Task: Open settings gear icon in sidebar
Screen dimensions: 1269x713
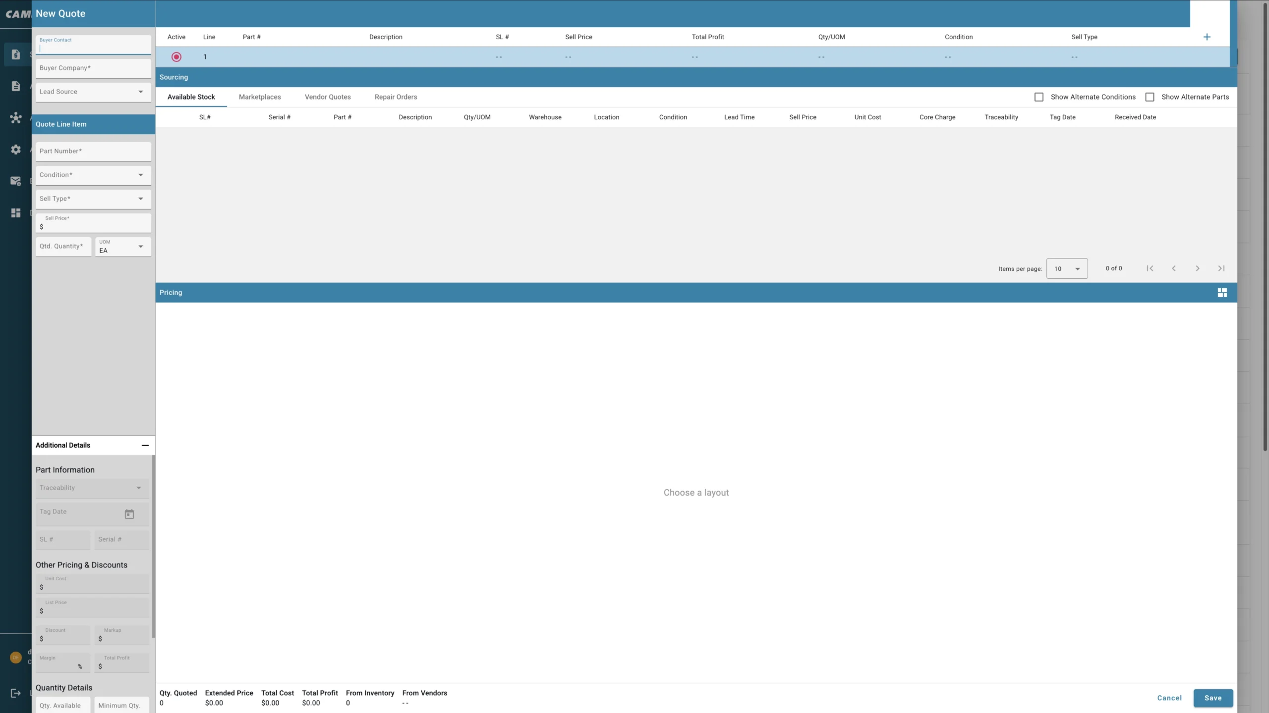Action: tap(16, 150)
